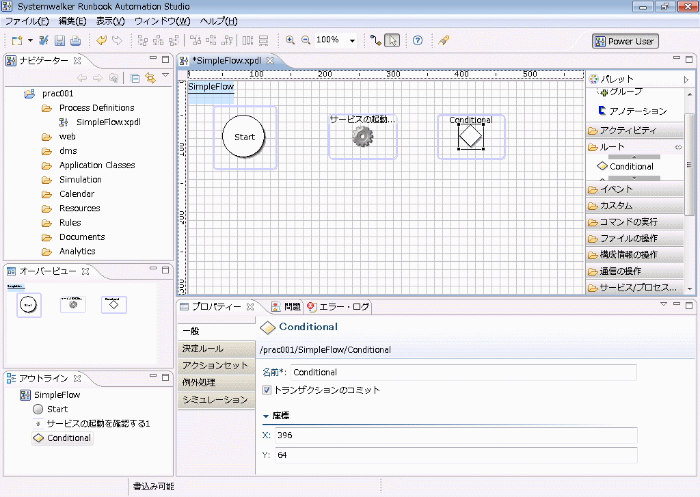Undo the last action with the yellow arrow

point(101,40)
